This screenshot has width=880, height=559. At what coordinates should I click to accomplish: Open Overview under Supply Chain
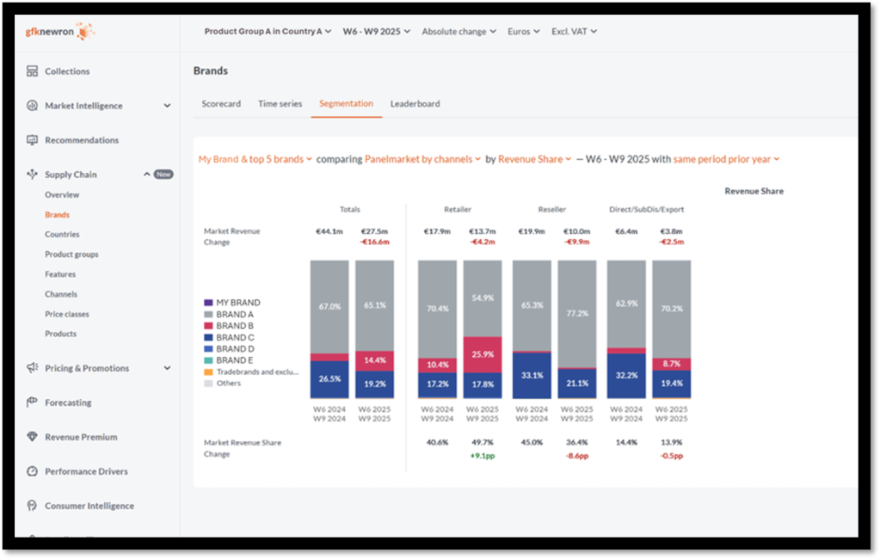[62, 194]
